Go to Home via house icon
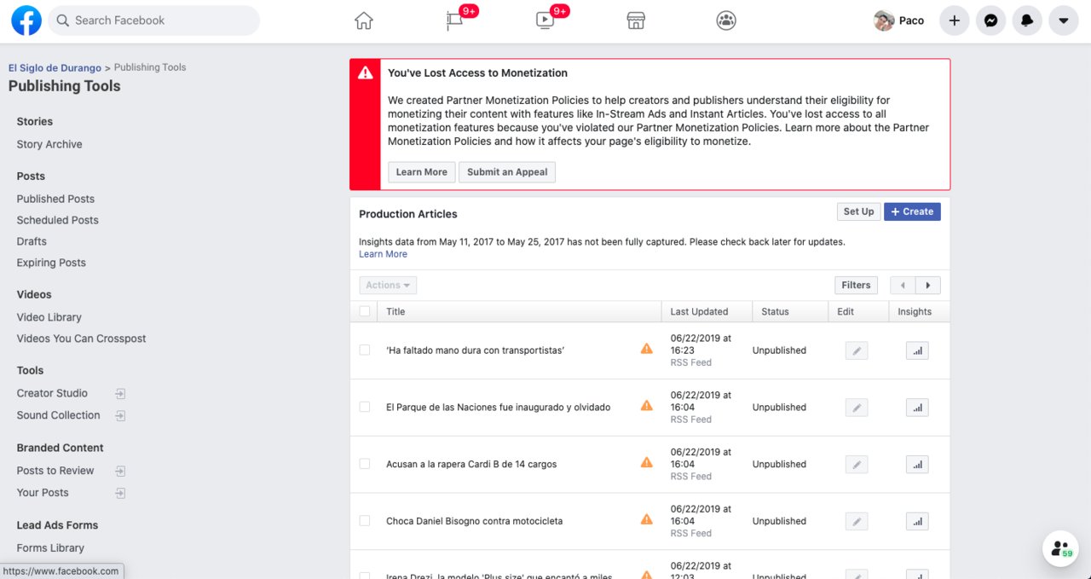The height and width of the screenshot is (579, 1091). 364,20
